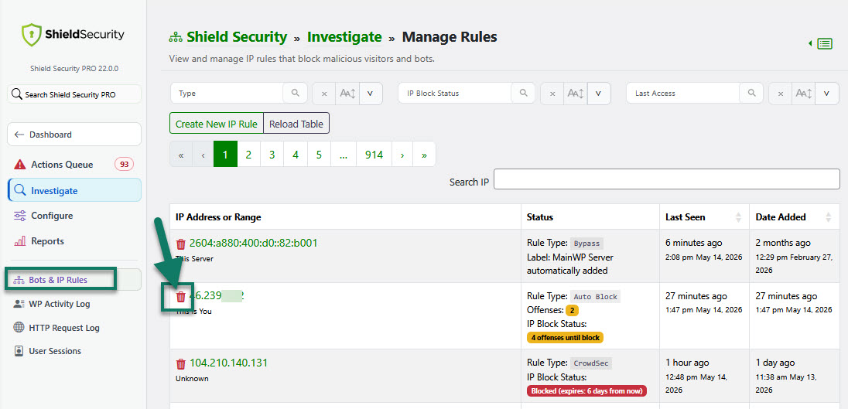The width and height of the screenshot is (848, 409).
Task: Click the Type filter search icon
Action: (x=296, y=93)
